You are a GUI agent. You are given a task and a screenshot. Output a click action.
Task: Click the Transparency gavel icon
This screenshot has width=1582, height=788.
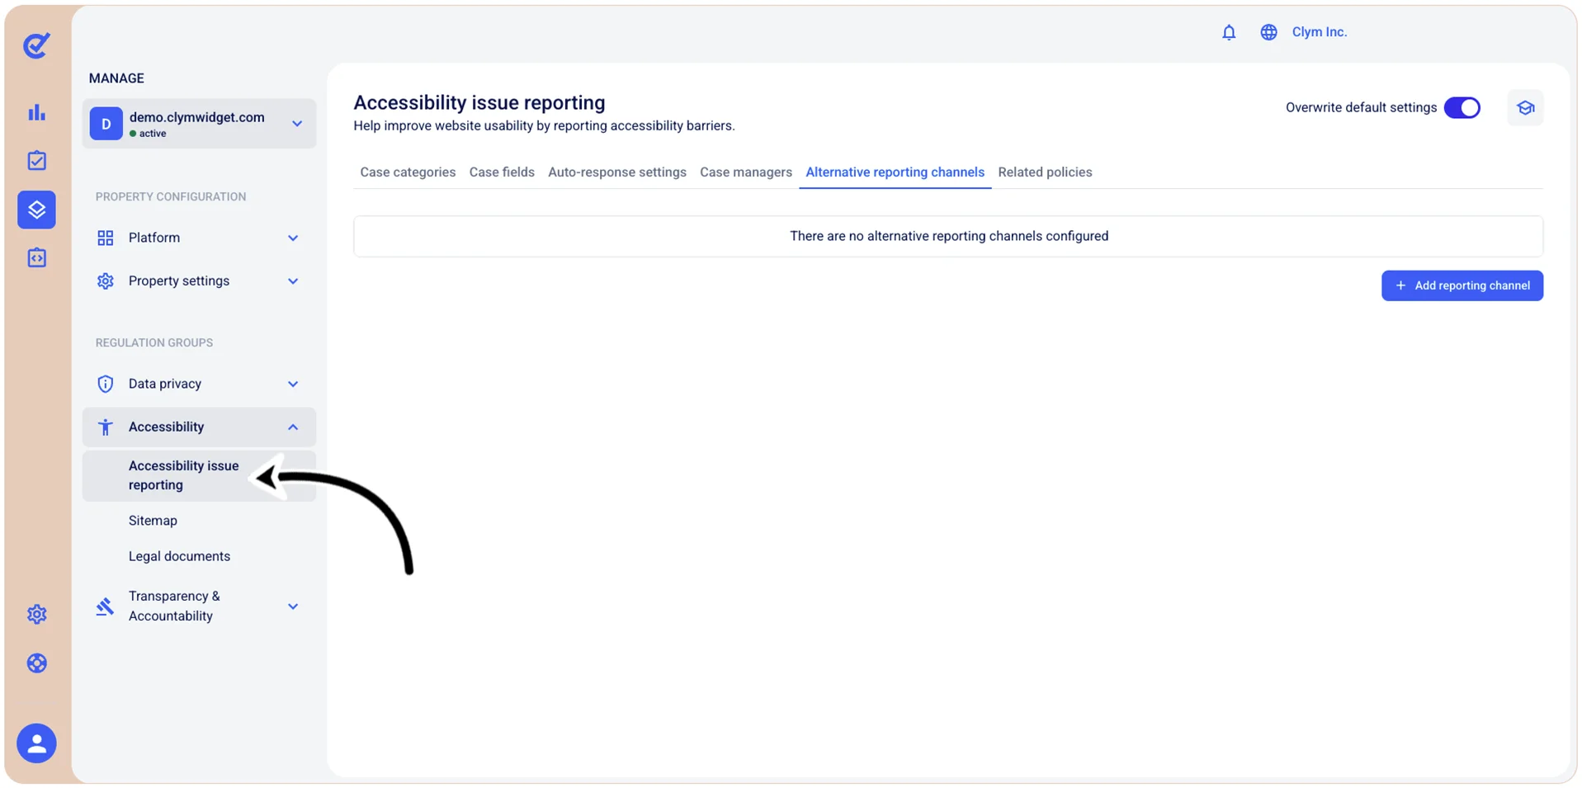(106, 606)
